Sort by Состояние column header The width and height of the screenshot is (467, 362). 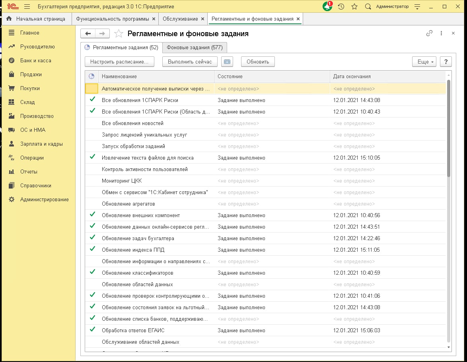[x=272, y=76]
